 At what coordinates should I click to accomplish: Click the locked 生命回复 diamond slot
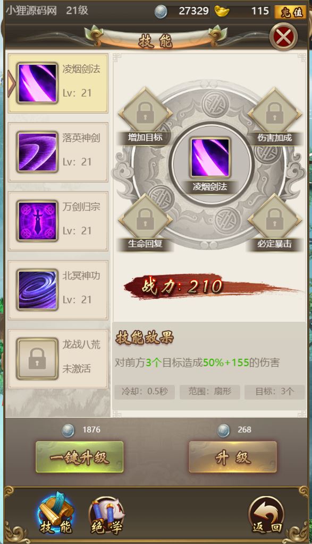click(x=145, y=220)
